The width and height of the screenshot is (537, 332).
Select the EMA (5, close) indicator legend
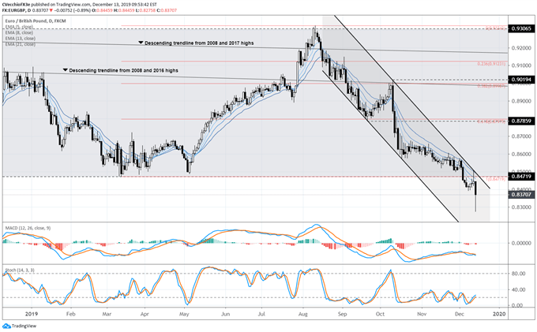pos(19,27)
